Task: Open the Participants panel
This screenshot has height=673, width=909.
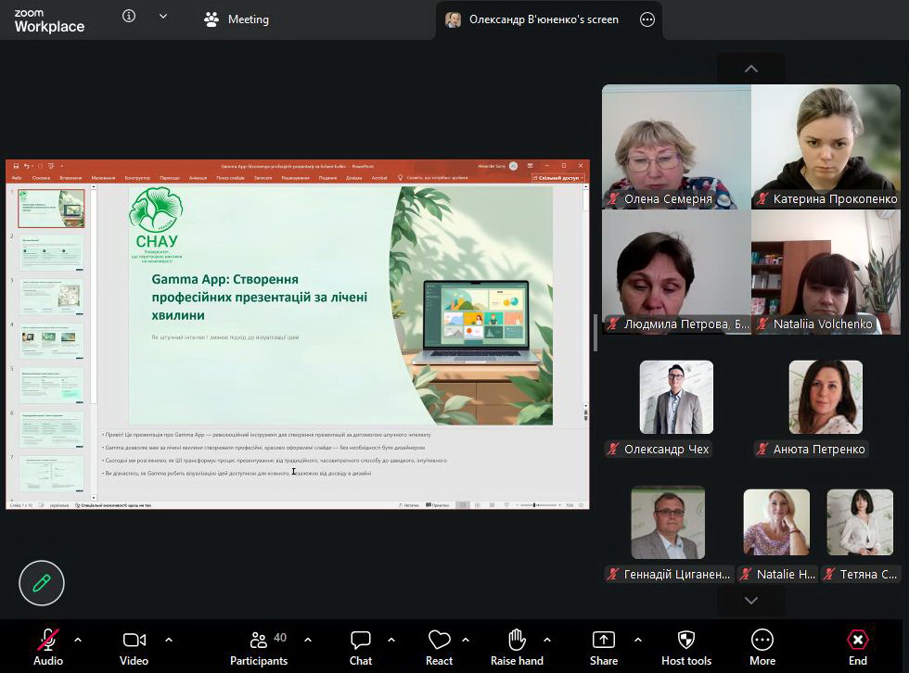Action: pyautogui.click(x=259, y=641)
